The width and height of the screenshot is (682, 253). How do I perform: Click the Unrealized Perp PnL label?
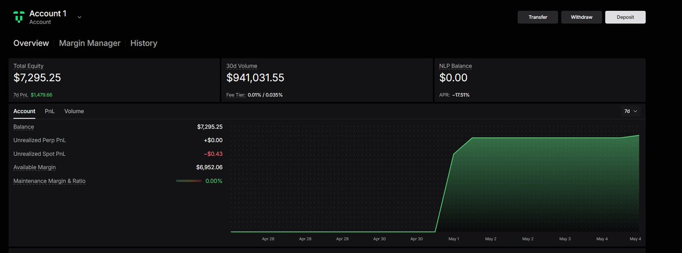[x=40, y=140]
